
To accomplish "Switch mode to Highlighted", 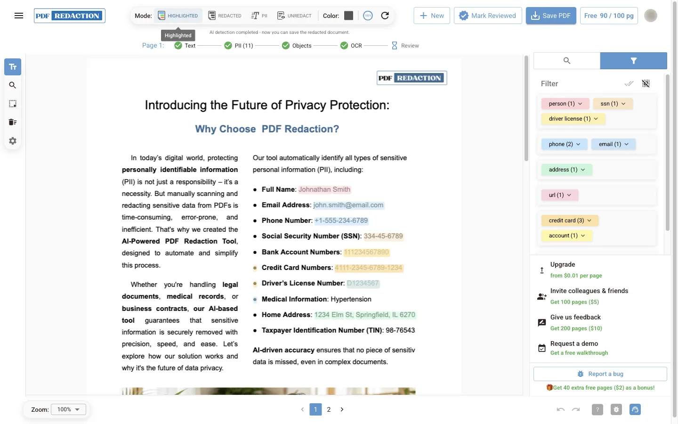I will (x=178, y=16).
